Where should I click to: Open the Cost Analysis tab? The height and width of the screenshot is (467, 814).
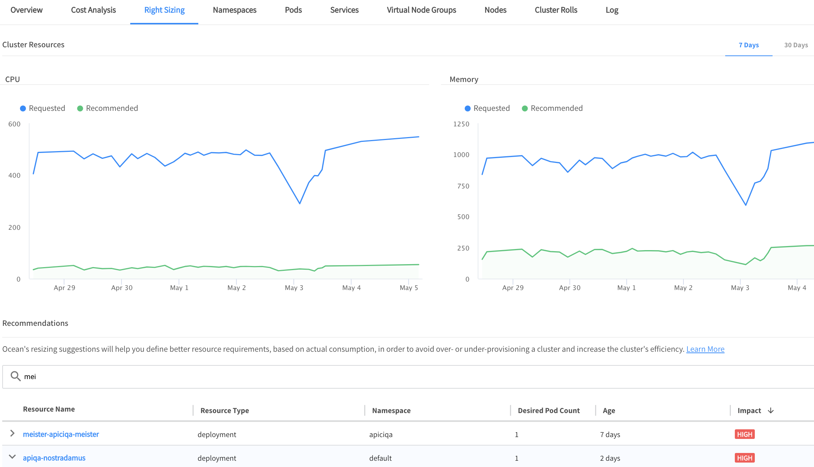[93, 10]
